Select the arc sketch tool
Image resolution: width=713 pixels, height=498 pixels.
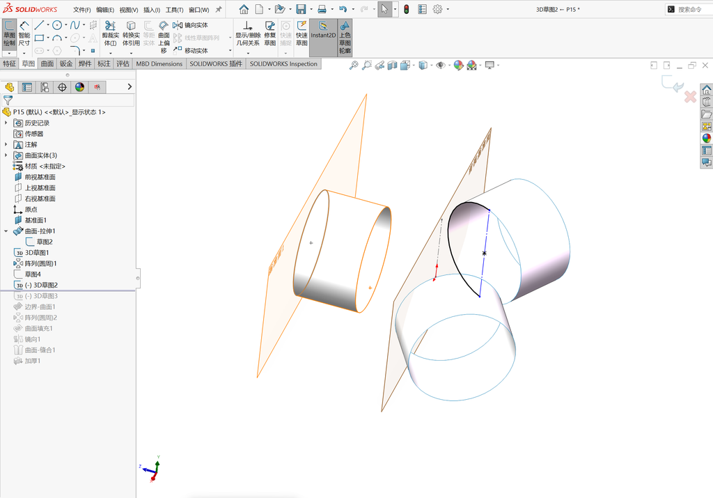click(57, 38)
